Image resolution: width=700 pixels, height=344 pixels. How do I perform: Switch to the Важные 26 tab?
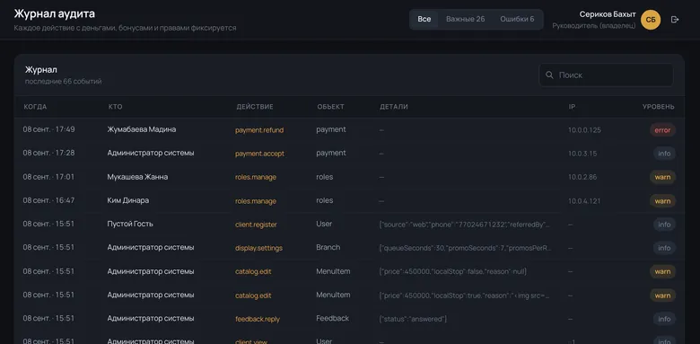tap(465, 19)
